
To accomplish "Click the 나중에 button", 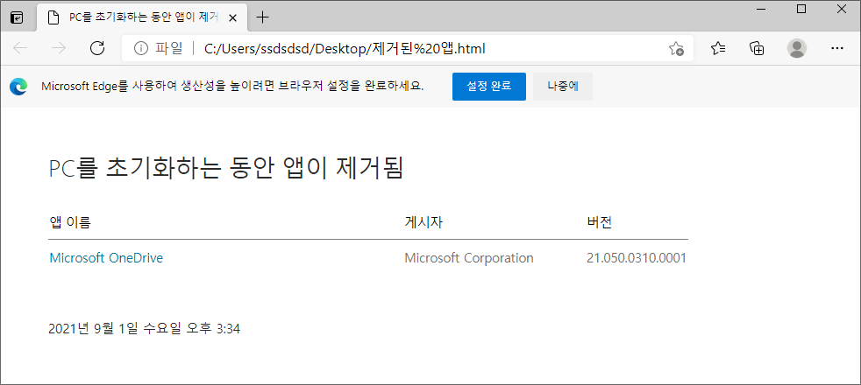I will 563,87.
